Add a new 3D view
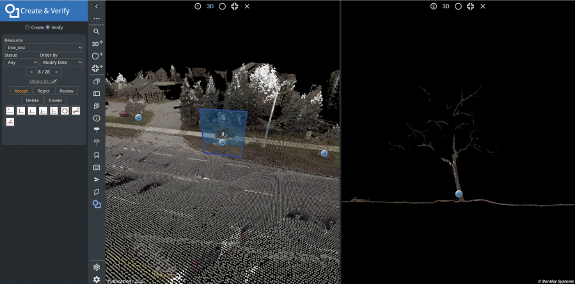575x284 pixels. click(97, 43)
